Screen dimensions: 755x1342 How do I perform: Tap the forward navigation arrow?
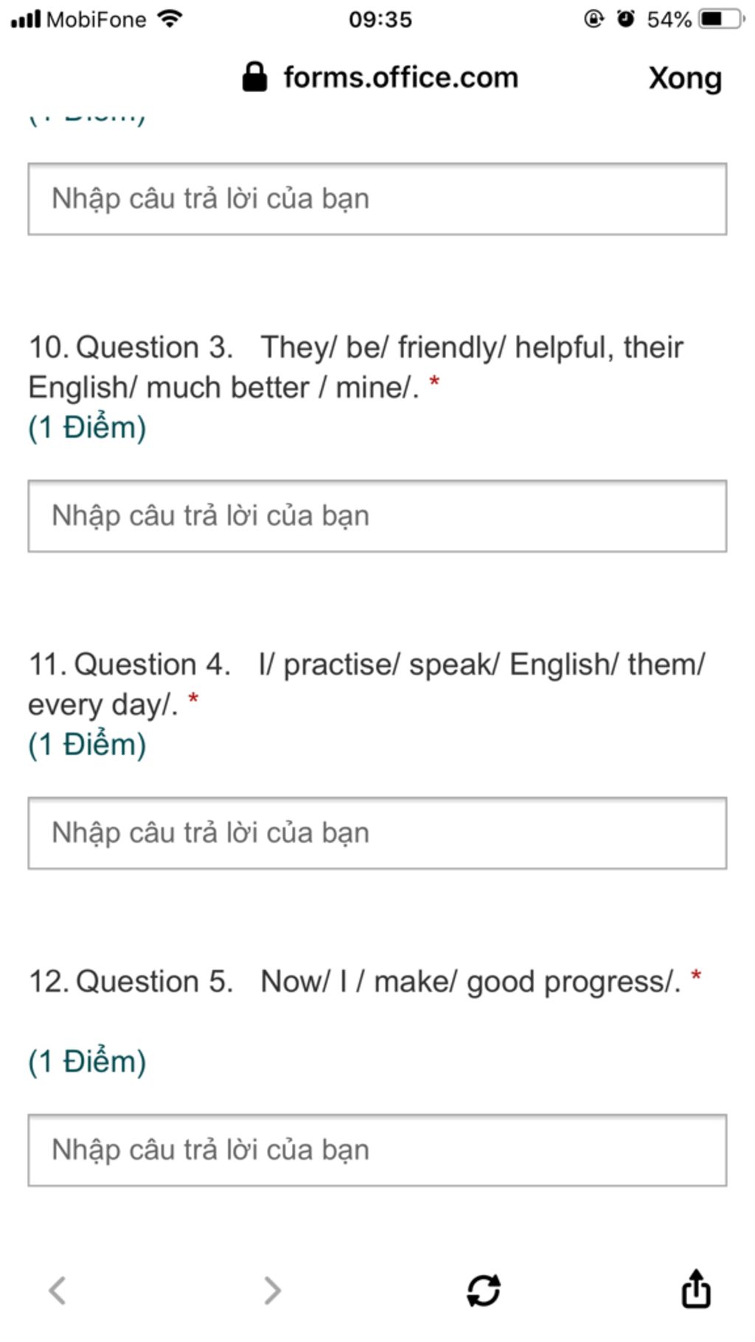coord(272,1290)
